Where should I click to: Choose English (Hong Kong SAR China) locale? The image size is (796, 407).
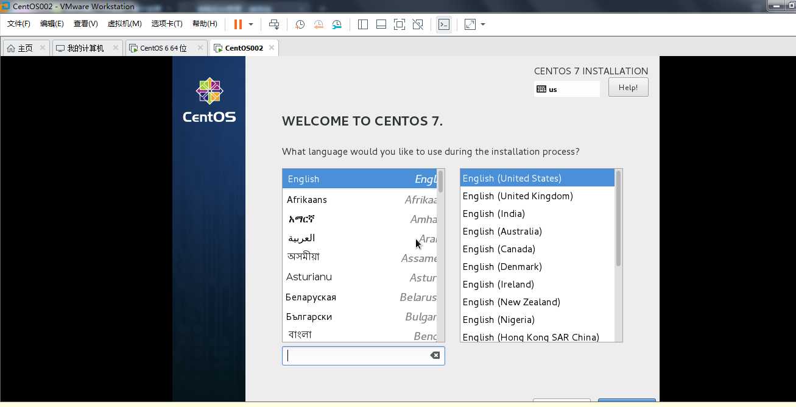[x=537, y=336]
